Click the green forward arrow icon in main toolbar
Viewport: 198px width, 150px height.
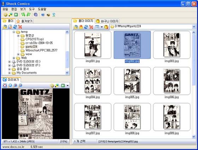[x=29, y=15]
